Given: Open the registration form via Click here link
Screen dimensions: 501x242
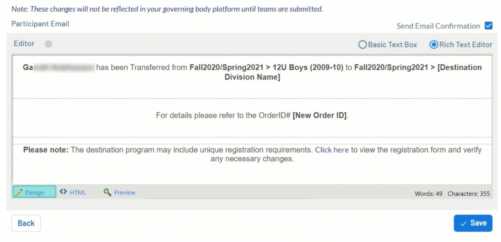Looking at the screenshot, I should (331, 150).
